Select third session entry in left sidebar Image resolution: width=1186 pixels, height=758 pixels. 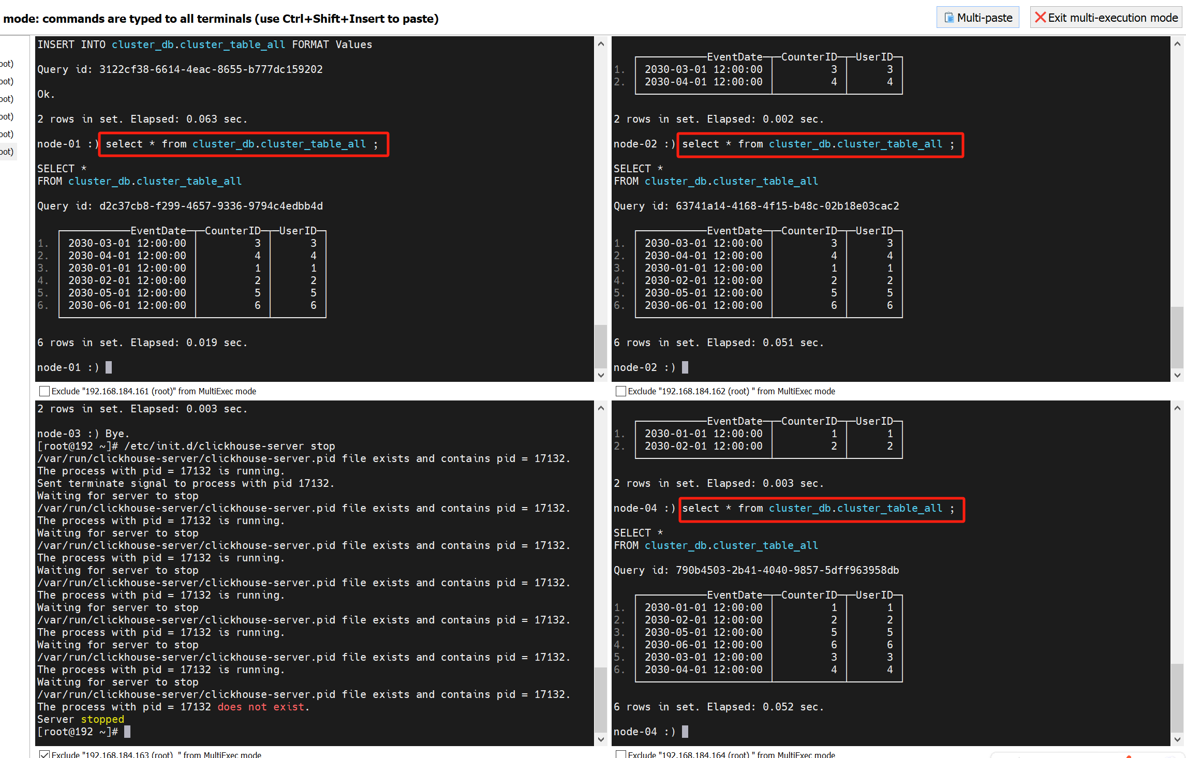click(7, 99)
